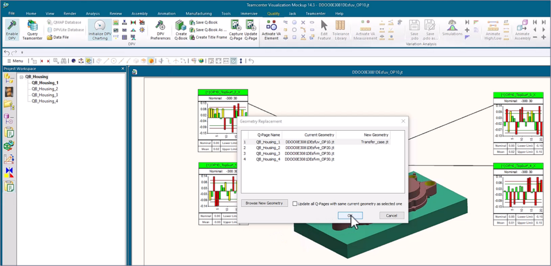Open the Help tab
Screen dimensions: 551x266
click(x=339, y=13)
